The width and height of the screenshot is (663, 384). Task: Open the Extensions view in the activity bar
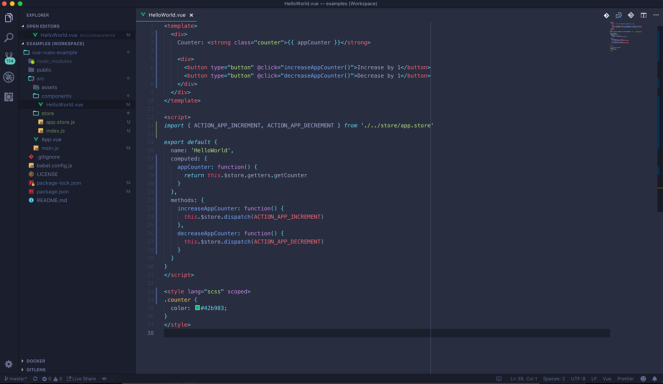click(9, 97)
